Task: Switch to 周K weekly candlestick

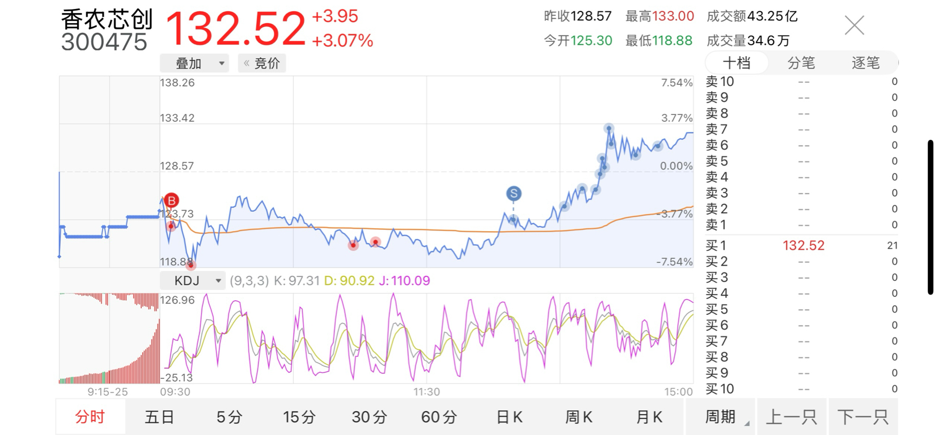Action: [x=579, y=417]
